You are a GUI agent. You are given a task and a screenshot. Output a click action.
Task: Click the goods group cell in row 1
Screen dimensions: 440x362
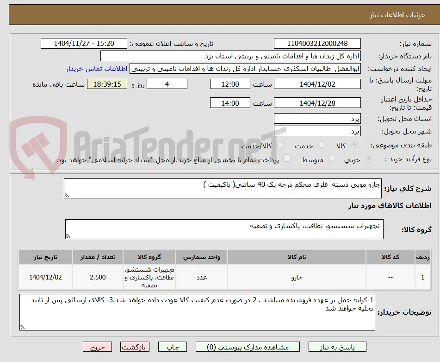click(x=149, y=277)
